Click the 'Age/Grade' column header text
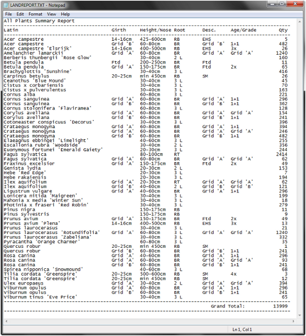This screenshot has width=306, height=336. [244, 30]
